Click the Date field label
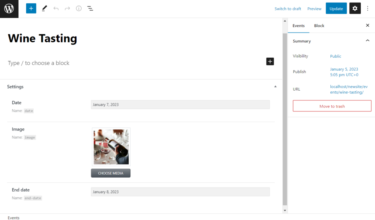Image resolution: width=375 pixels, height=220 pixels. coord(16,103)
